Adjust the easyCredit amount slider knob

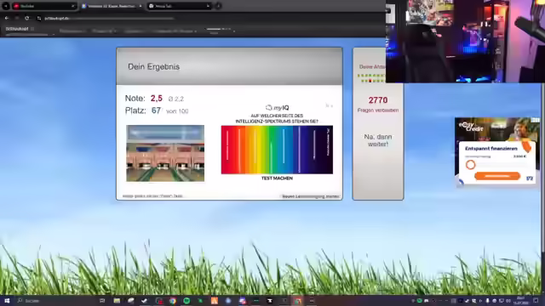(x=471, y=164)
